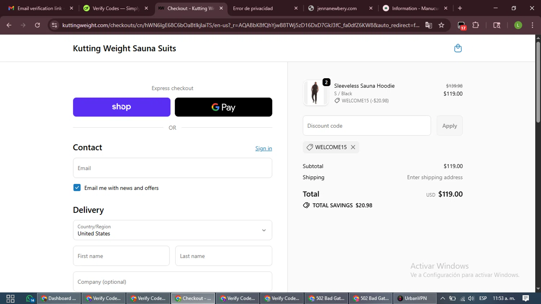541x304 pixels.
Task: Focus the Discount code field
Action: tap(367, 126)
